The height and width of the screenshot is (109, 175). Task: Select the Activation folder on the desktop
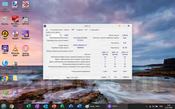15,79
